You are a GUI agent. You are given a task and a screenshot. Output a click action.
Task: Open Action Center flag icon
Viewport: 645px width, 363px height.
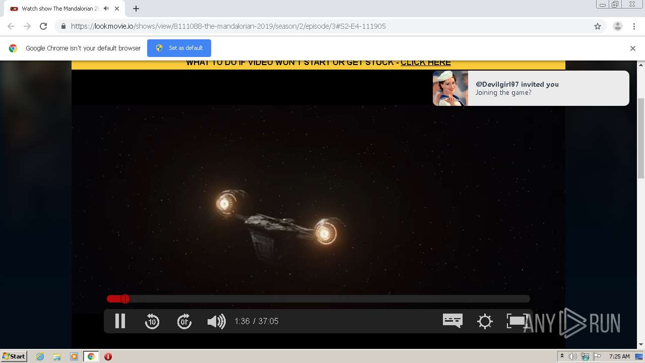point(597,356)
